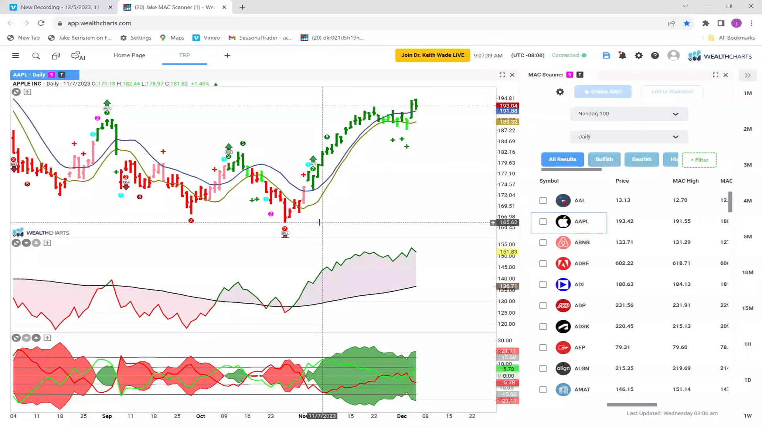The width and height of the screenshot is (762, 428).
Task: Move middle pane up
Action: tap(36, 243)
